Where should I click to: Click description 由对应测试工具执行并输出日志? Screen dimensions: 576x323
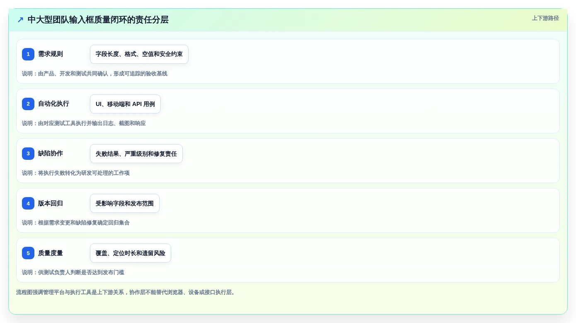[84, 123]
